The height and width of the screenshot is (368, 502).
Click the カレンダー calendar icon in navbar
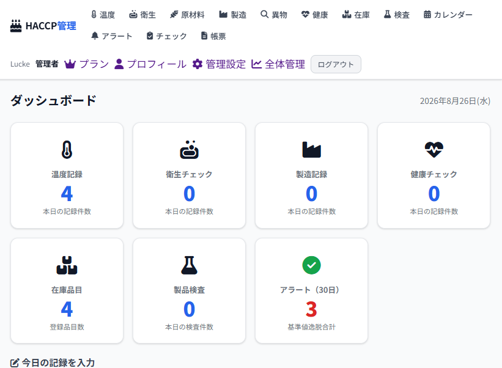coord(427,15)
